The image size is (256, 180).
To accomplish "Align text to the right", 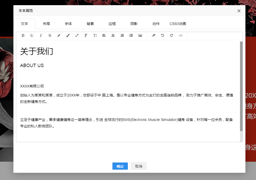I will click(122, 36).
